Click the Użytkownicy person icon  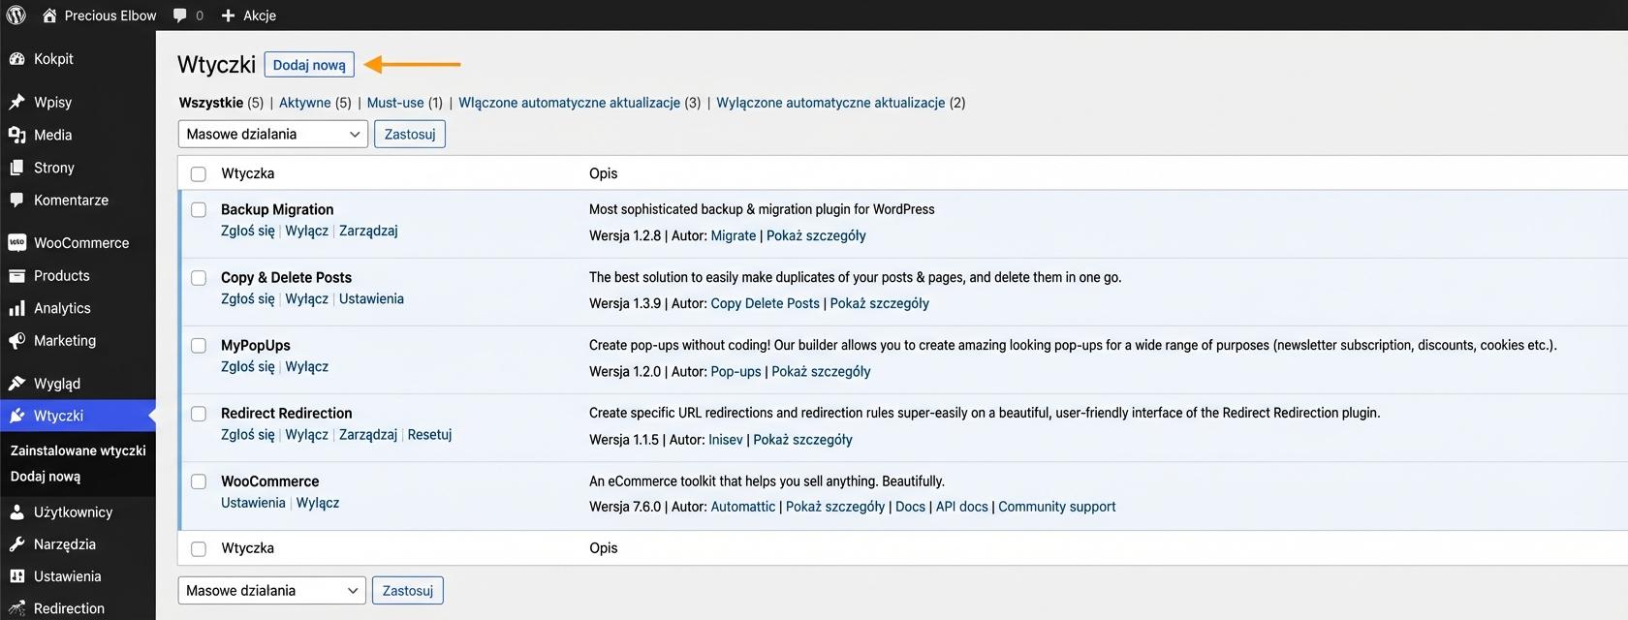tap(16, 511)
